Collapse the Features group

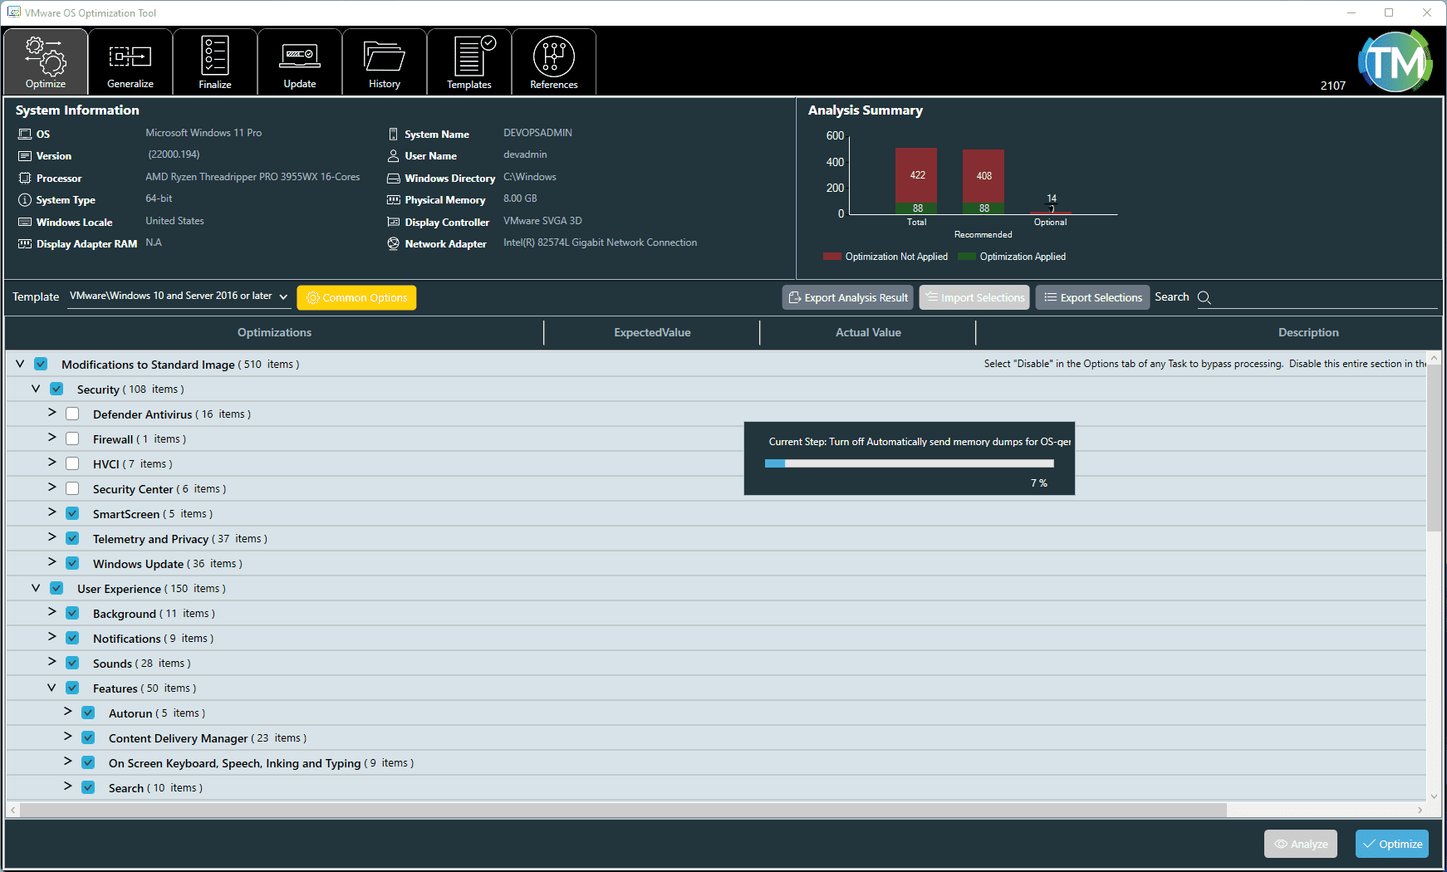click(52, 688)
